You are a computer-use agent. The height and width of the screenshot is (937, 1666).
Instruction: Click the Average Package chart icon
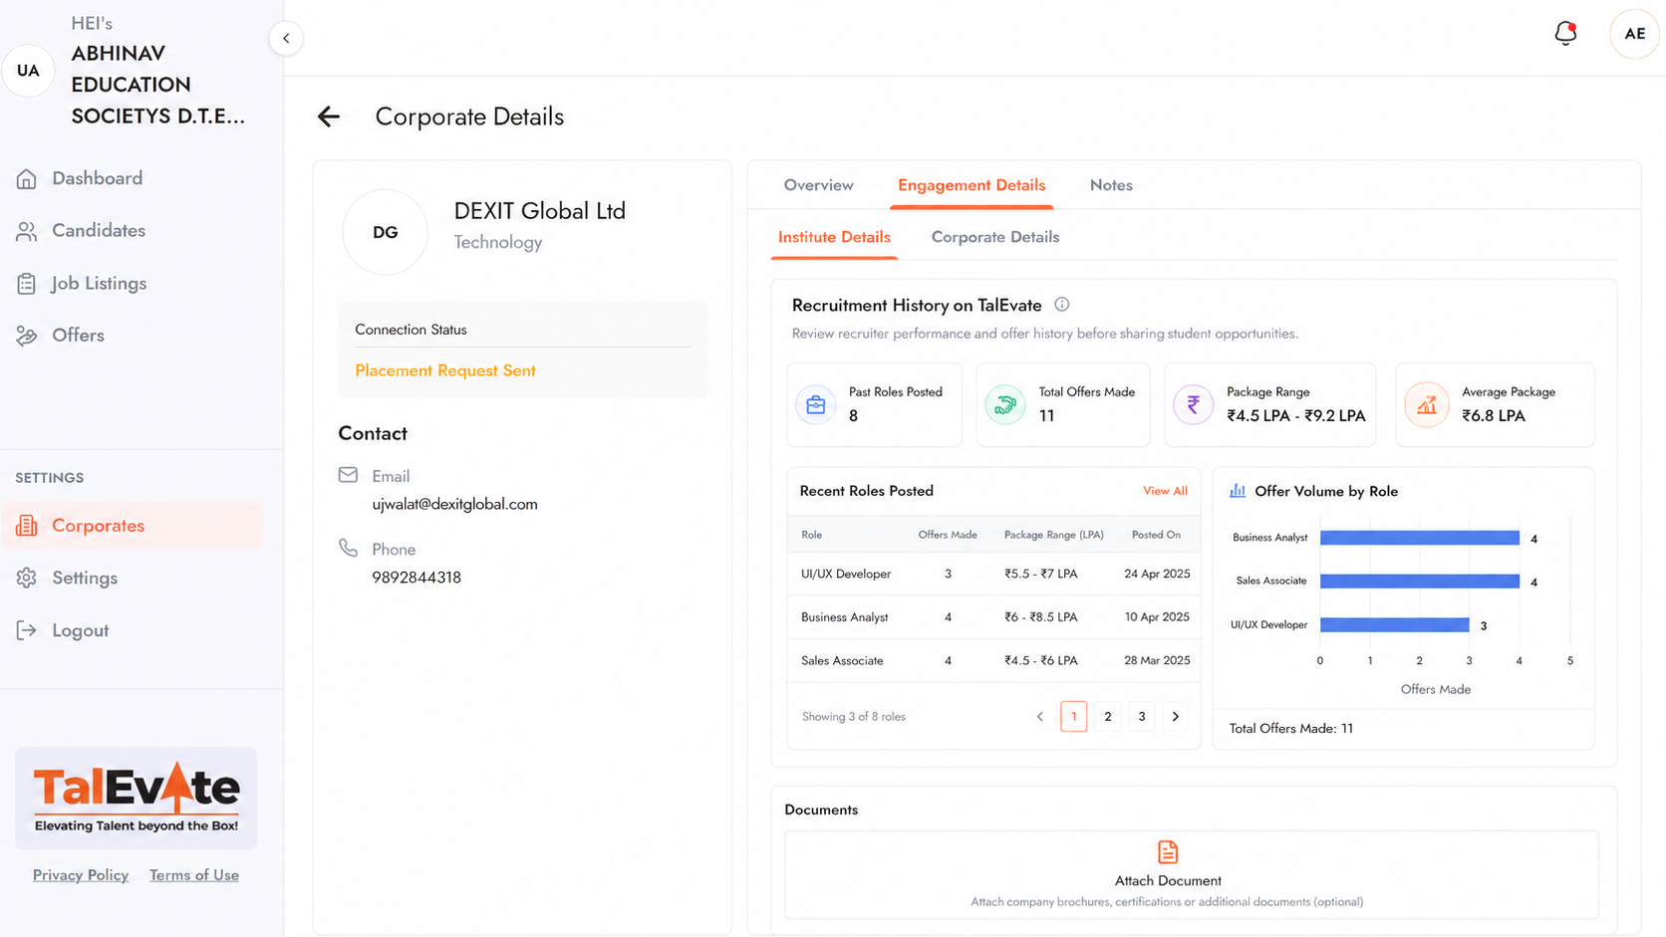pos(1427,405)
